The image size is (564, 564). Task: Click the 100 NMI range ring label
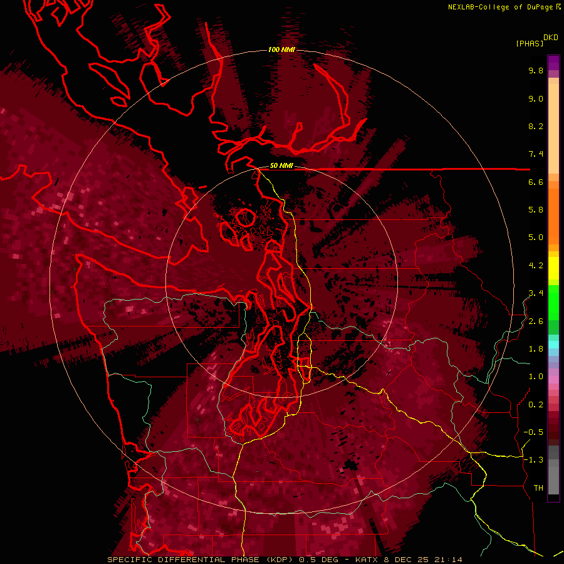point(281,50)
